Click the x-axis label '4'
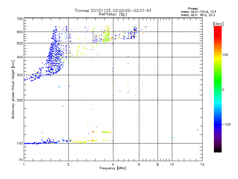Viewport: 238px width, 179px height. 113,164
